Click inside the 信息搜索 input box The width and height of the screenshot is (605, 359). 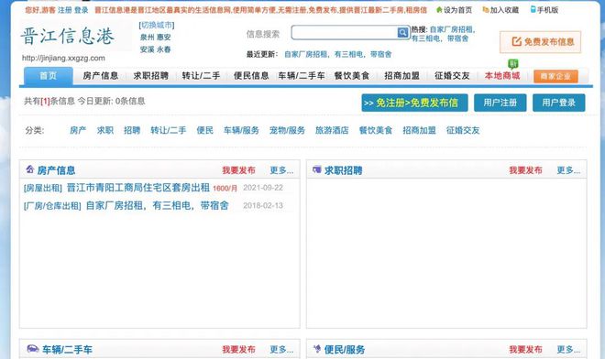[344, 32]
